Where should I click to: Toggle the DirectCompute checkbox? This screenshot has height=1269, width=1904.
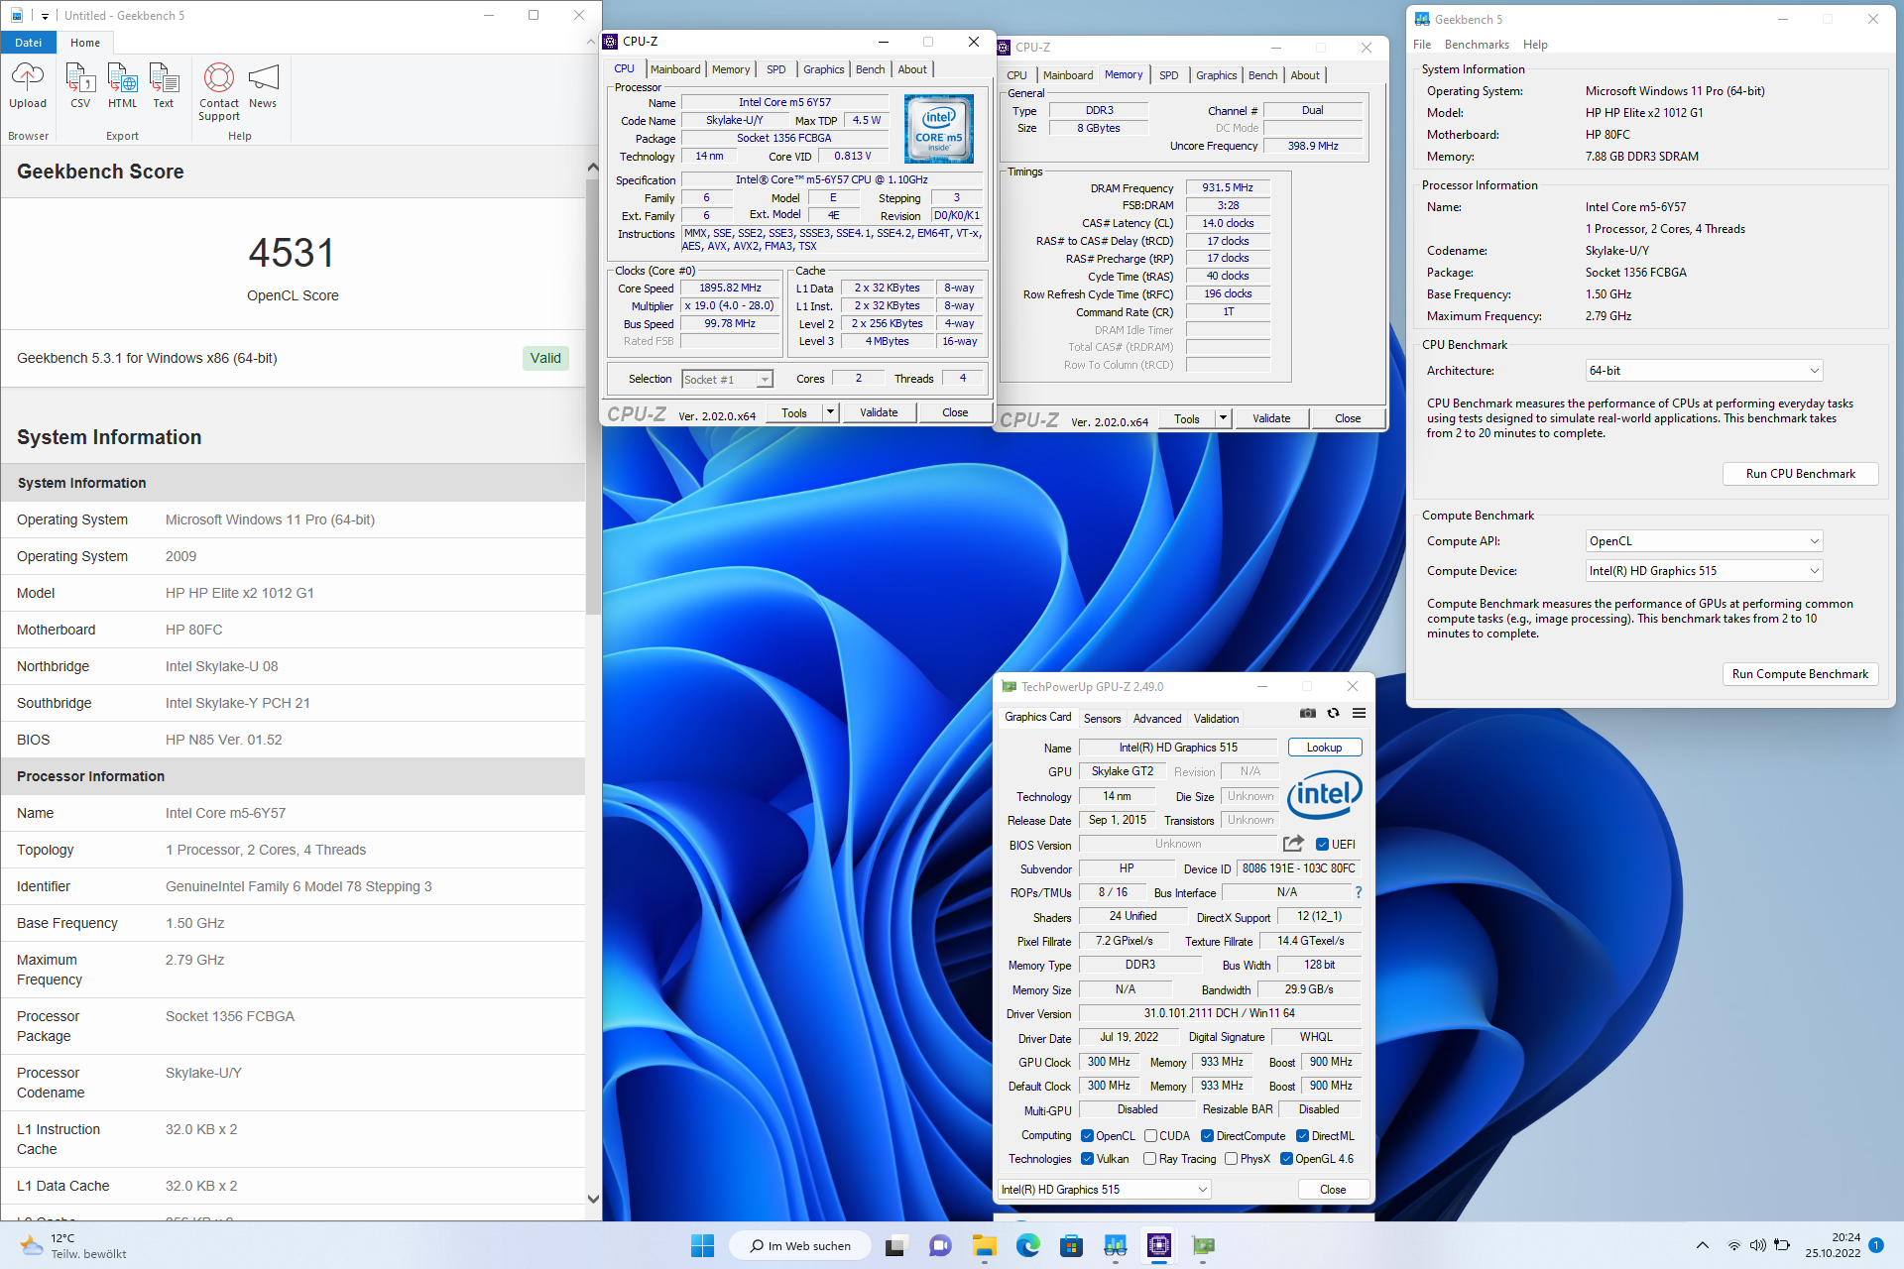[1208, 1136]
